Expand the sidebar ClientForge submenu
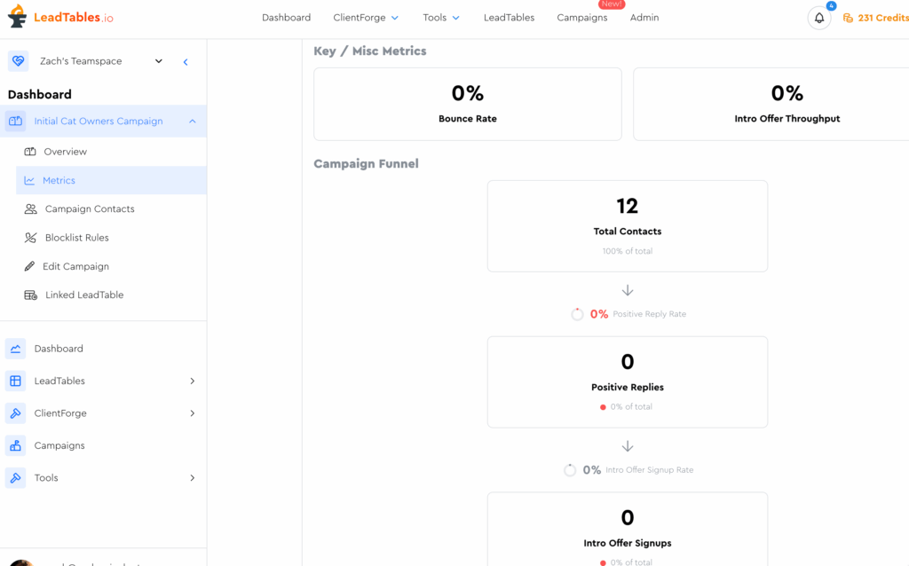The width and height of the screenshot is (909, 566). [x=192, y=413]
